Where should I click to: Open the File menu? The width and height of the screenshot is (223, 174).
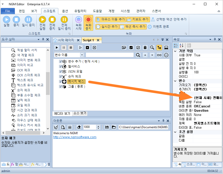pyautogui.click(x=8, y=11)
